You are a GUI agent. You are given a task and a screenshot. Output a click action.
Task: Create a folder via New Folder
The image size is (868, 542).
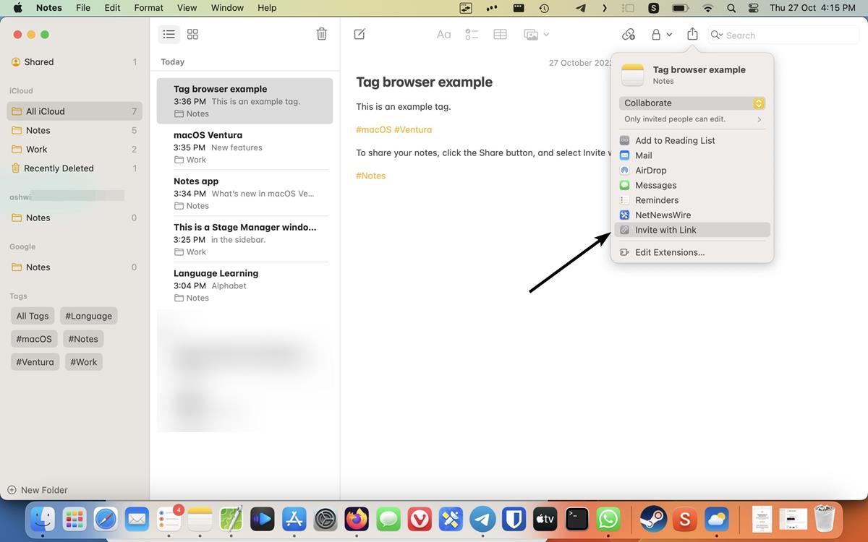(x=37, y=489)
